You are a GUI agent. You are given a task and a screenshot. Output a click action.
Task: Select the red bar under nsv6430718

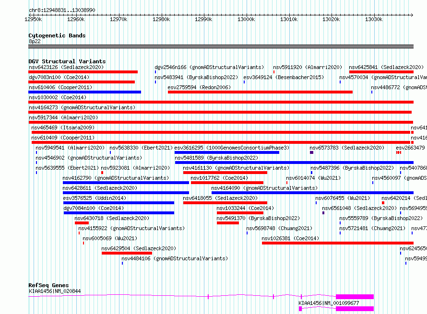point(82,223)
